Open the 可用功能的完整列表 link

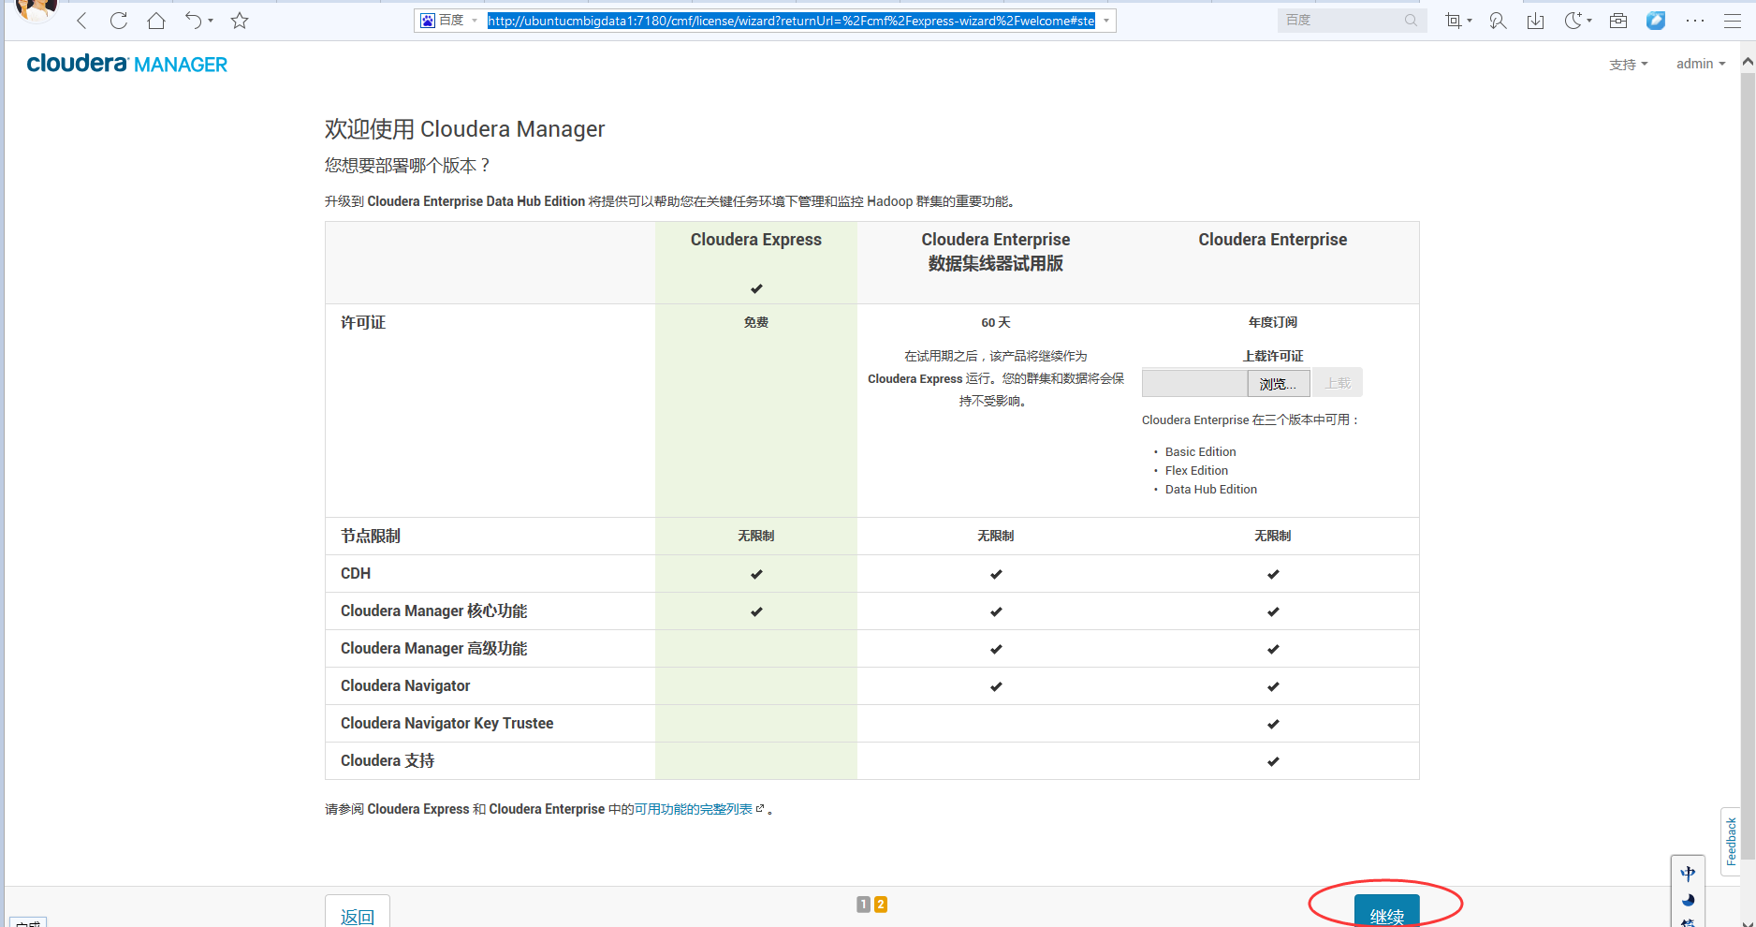point(694,809)
